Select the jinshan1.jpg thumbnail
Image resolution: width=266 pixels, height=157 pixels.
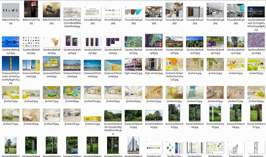pyautogui.click(x=195, y=64)
